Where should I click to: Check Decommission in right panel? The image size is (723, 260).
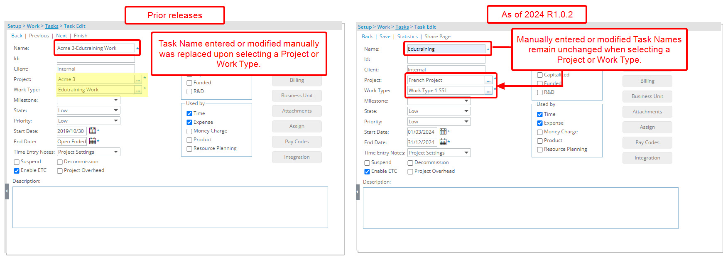click(410, 163)
